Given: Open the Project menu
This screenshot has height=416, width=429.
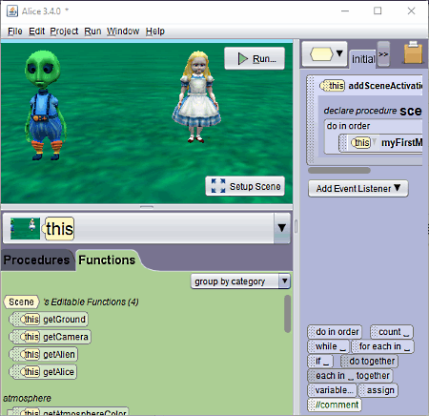Looking at the screenshot, I should coord(64,31).
